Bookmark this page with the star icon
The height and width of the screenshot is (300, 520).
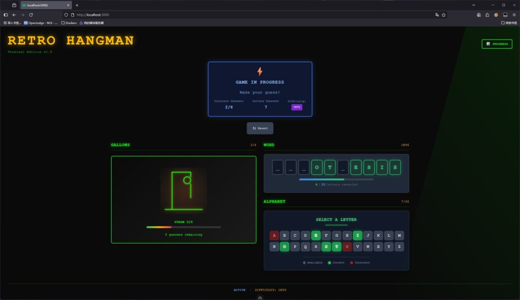pyautogui.click(x=444, y=15)
